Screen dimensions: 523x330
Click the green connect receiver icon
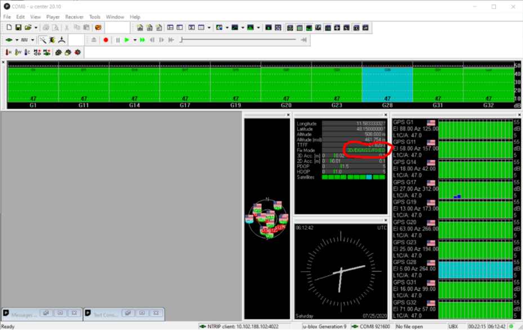pos(9,40)
